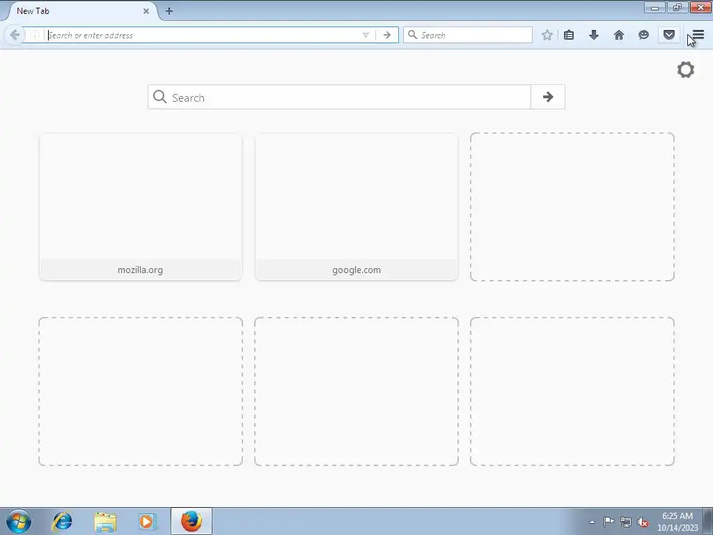Click the back arrow button
Screen dimensions: 713x535
point(15,35)
